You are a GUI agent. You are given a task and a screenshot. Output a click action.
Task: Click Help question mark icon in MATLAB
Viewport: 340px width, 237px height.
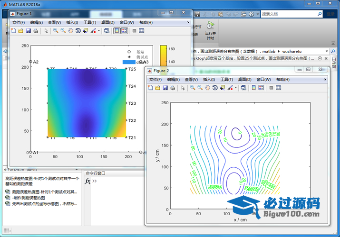(x=251, y=14)
